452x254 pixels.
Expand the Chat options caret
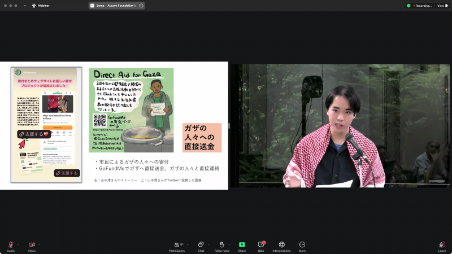(x=208, y=244)
